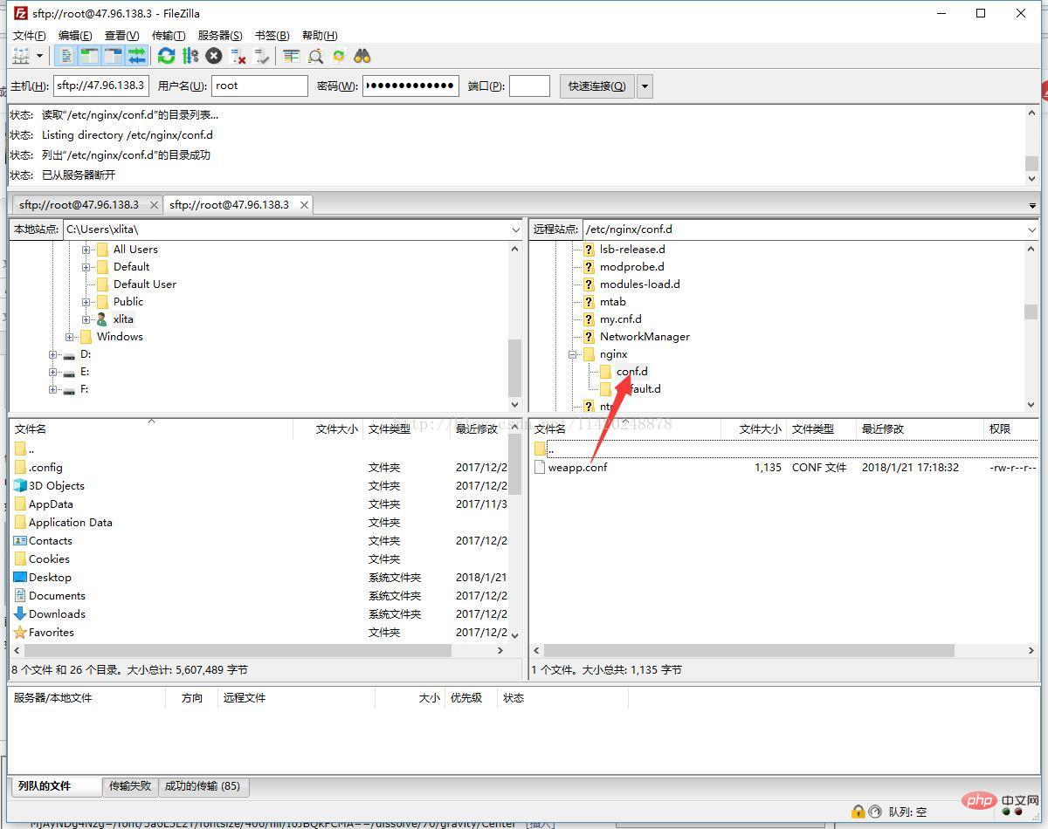This screenshot has width=1048, height=829.
Task: Open the remote site path dropdown
Action: coord(1031,230)
